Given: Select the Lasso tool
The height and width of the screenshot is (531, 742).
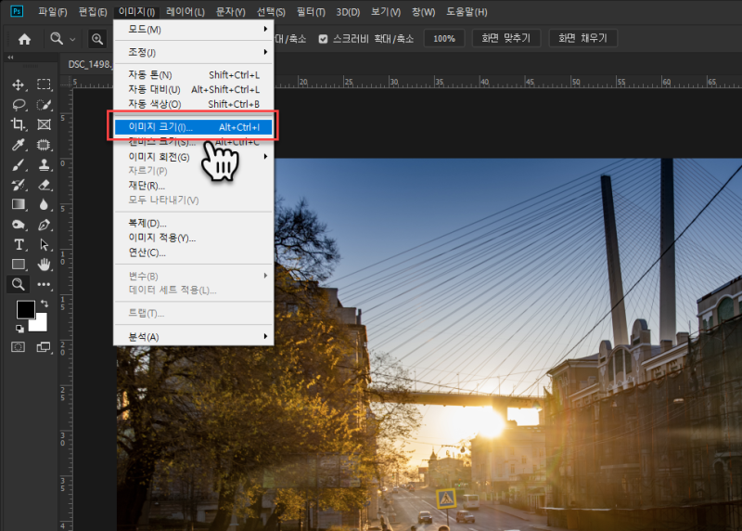Looking at the screenshot, I should click(18, 105).
